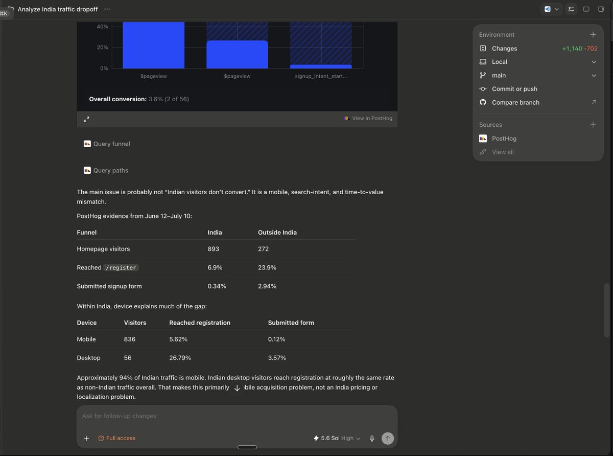Click the git branch icon beside main
Image resolution: width=613 pixels, height=456 pixels.
click(483, 76)
